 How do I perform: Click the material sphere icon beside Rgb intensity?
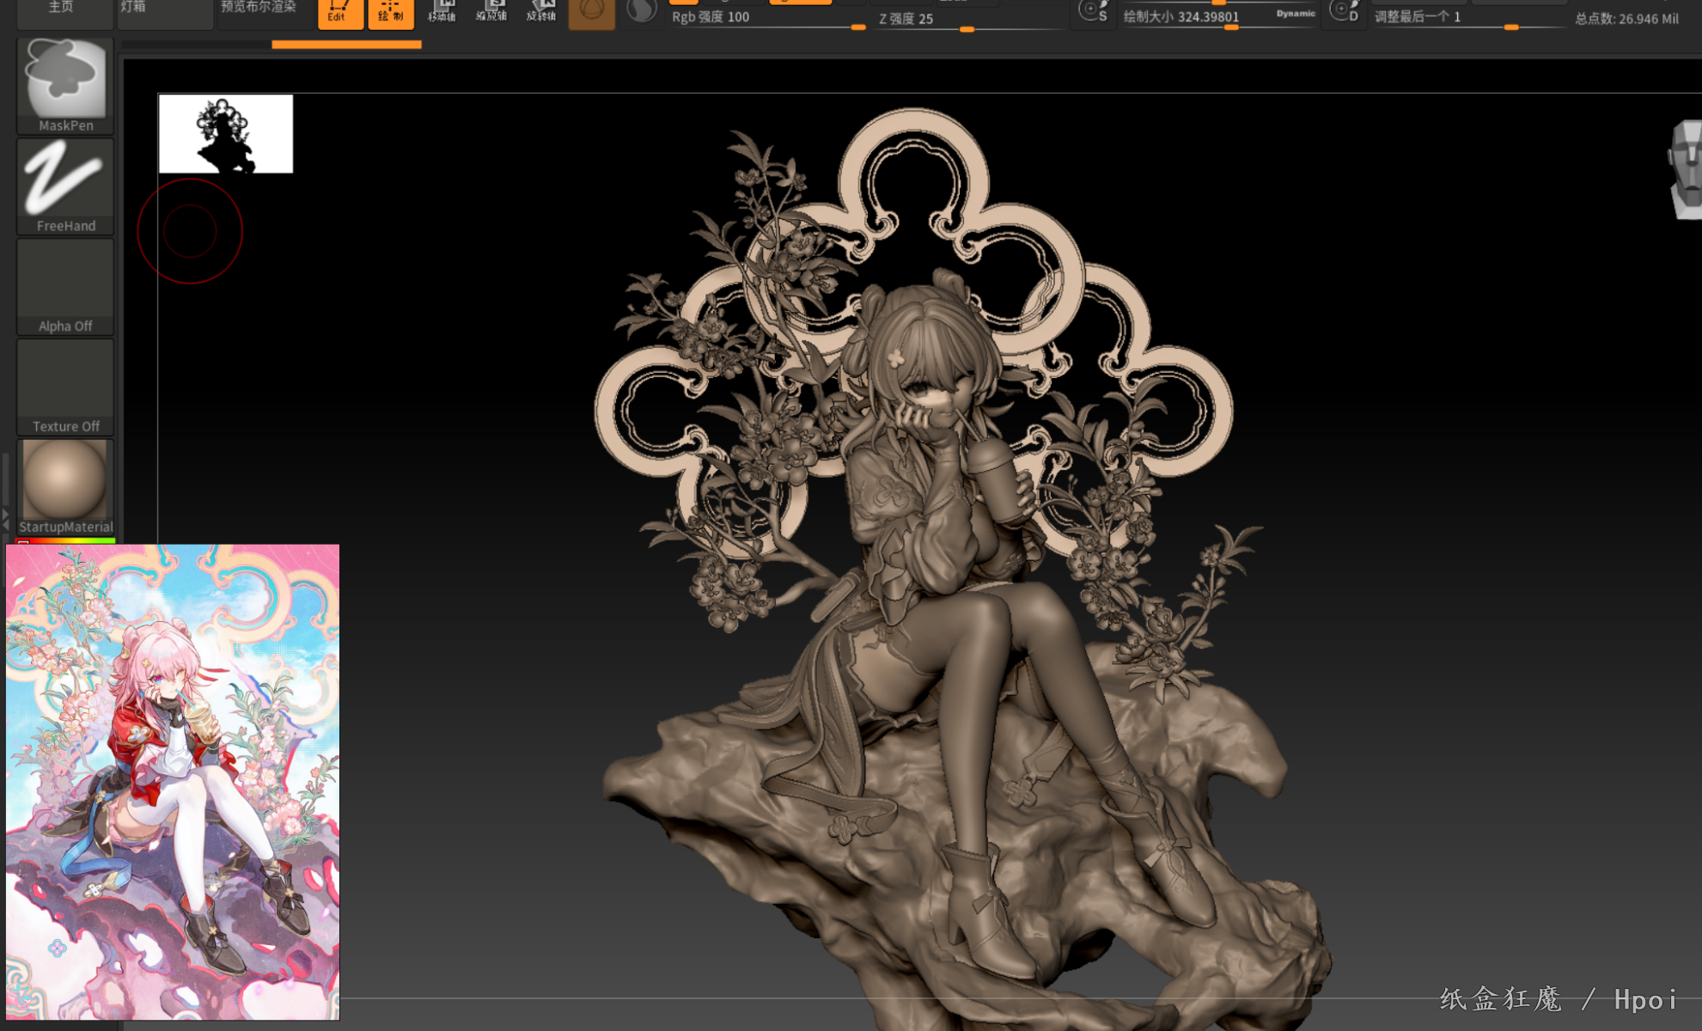[641, 12]
